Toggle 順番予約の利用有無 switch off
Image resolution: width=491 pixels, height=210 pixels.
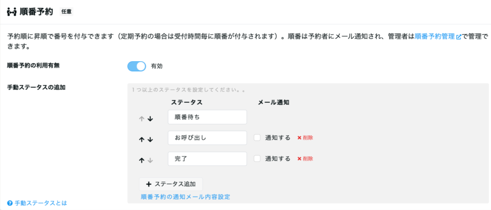[x=136, y=66]
